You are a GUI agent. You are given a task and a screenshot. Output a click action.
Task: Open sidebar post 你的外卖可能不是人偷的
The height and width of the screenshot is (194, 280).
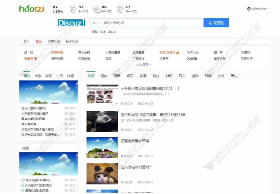pyautogui.click(x=38, y=129)
